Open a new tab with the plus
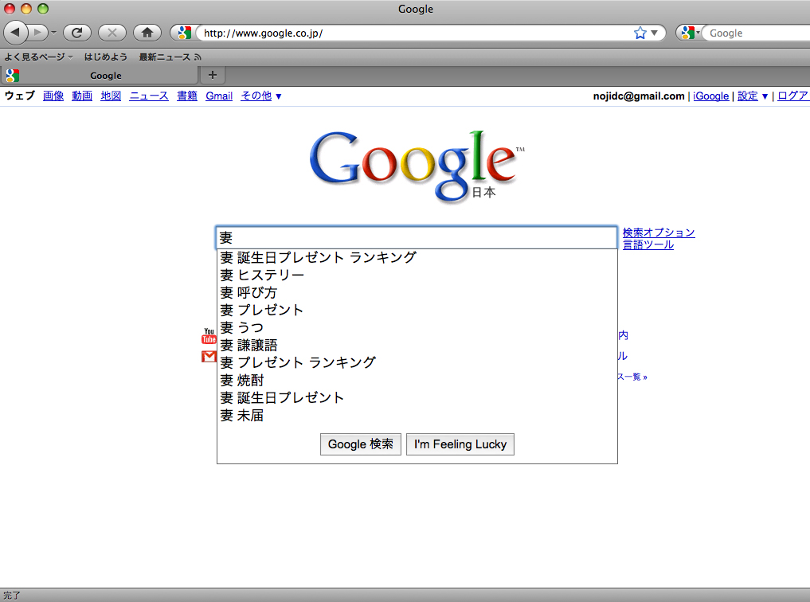810x602 pixels. pos(213,76)
